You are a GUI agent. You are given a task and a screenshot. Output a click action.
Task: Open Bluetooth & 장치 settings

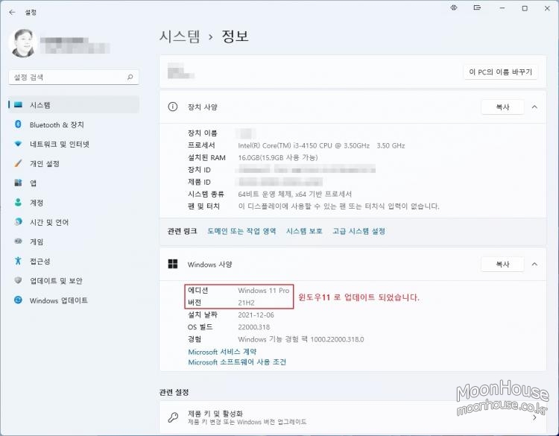click(74, 124)
